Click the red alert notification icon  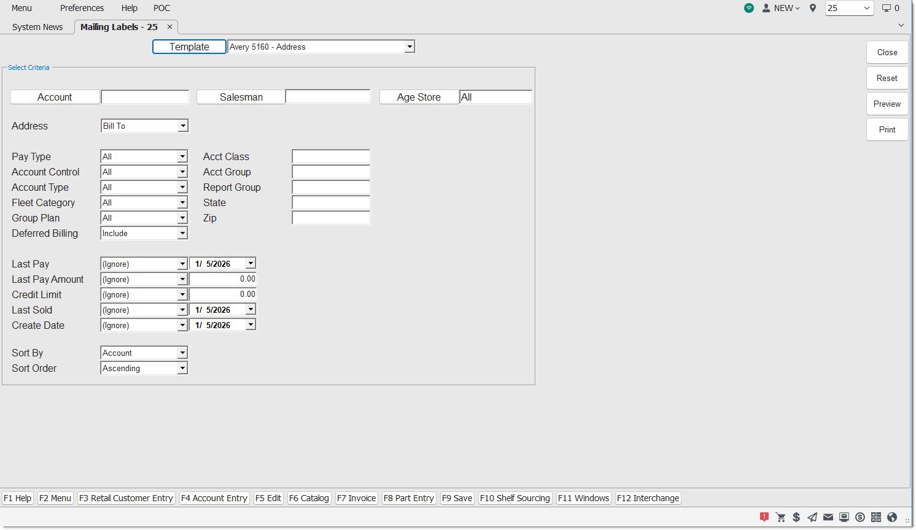[x=764, y=517]
